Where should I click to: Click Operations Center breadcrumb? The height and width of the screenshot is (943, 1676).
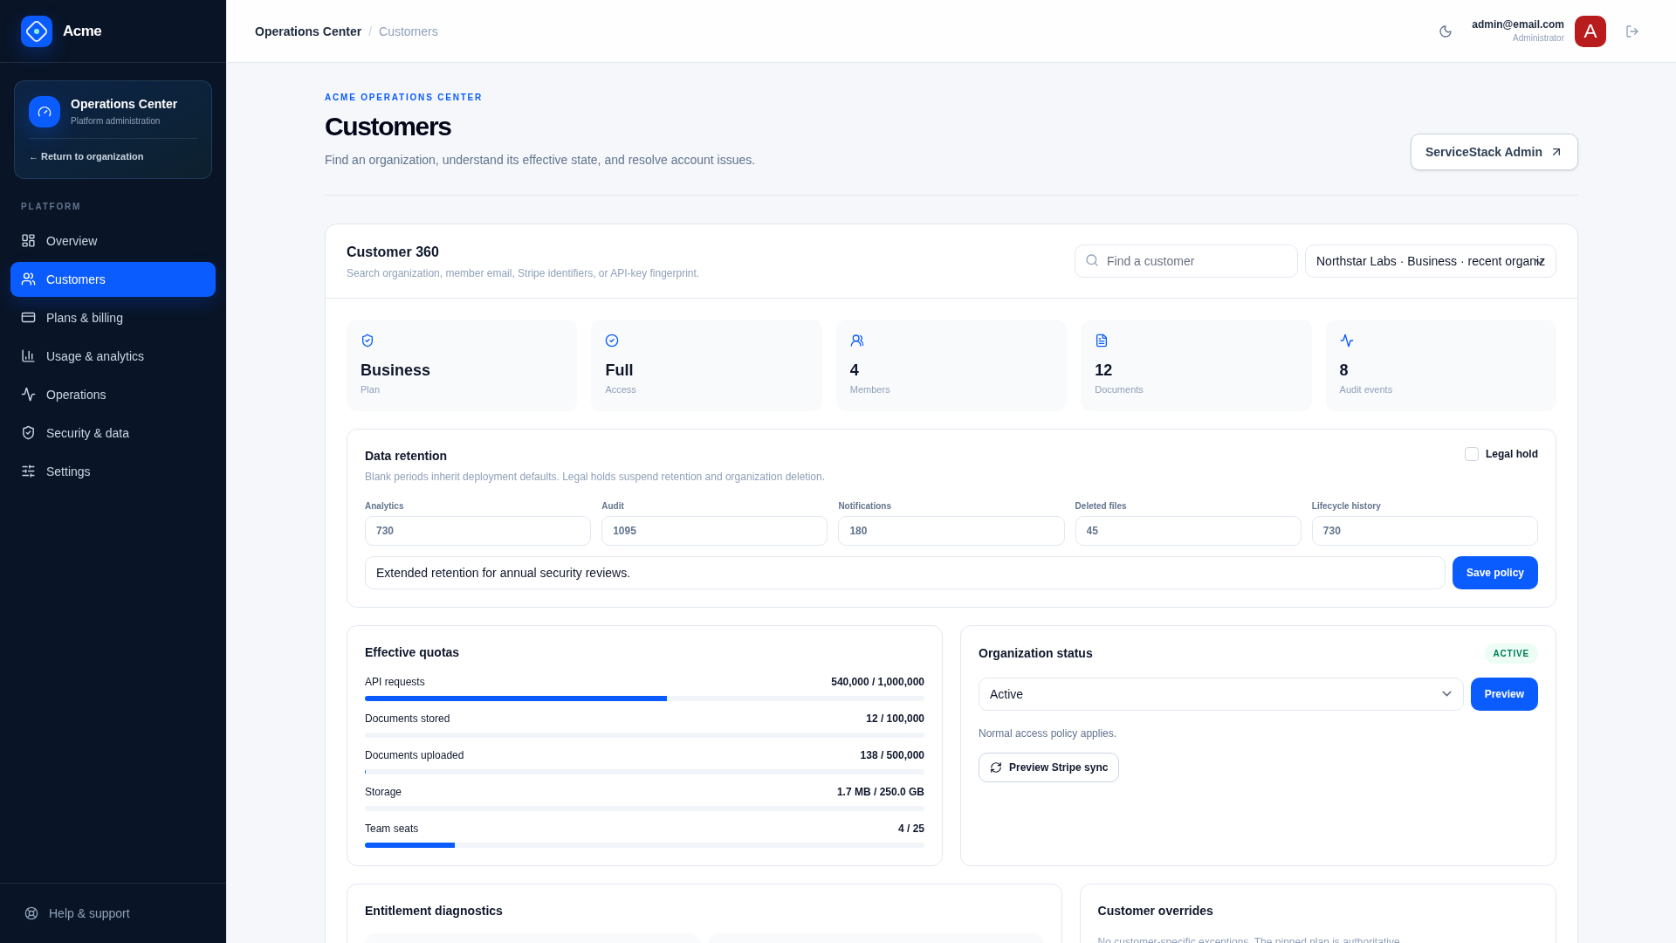308,31
